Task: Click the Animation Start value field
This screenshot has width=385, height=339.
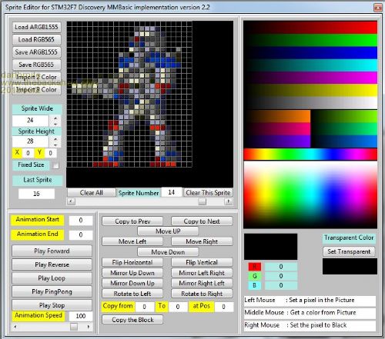Action: point(81,221)
